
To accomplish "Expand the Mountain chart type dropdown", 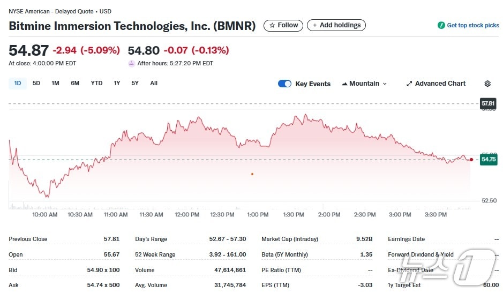I will tap(385, 84).
